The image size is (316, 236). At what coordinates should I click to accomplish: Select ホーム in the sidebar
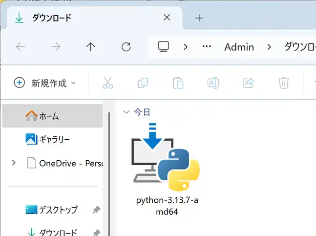pos(52,116)
